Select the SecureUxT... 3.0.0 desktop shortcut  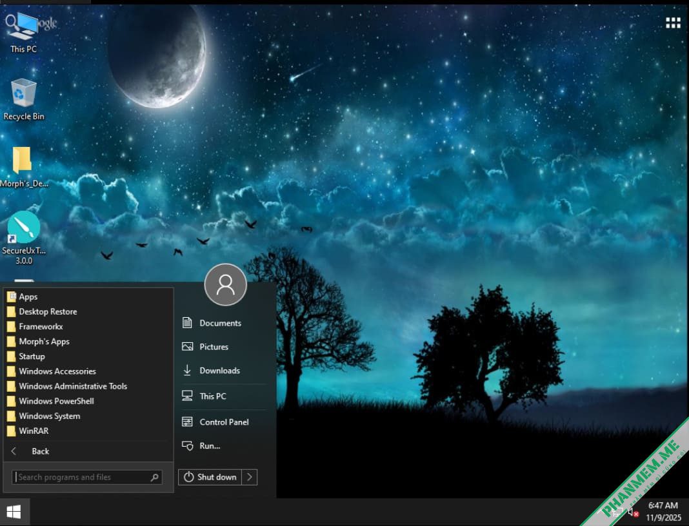24,238
